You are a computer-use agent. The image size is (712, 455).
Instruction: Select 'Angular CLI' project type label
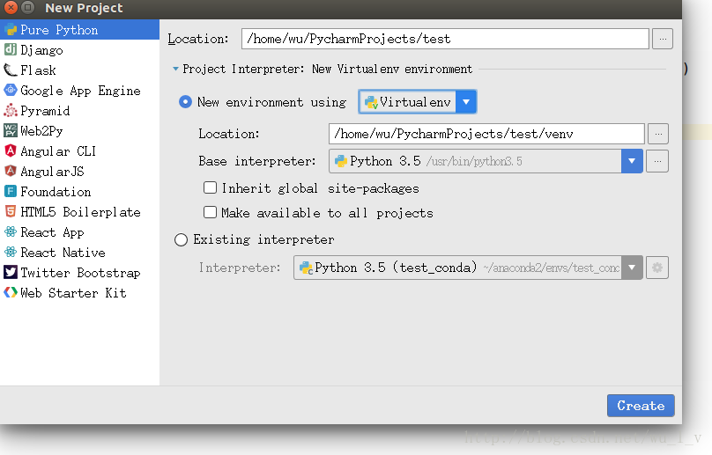(58, 151)
